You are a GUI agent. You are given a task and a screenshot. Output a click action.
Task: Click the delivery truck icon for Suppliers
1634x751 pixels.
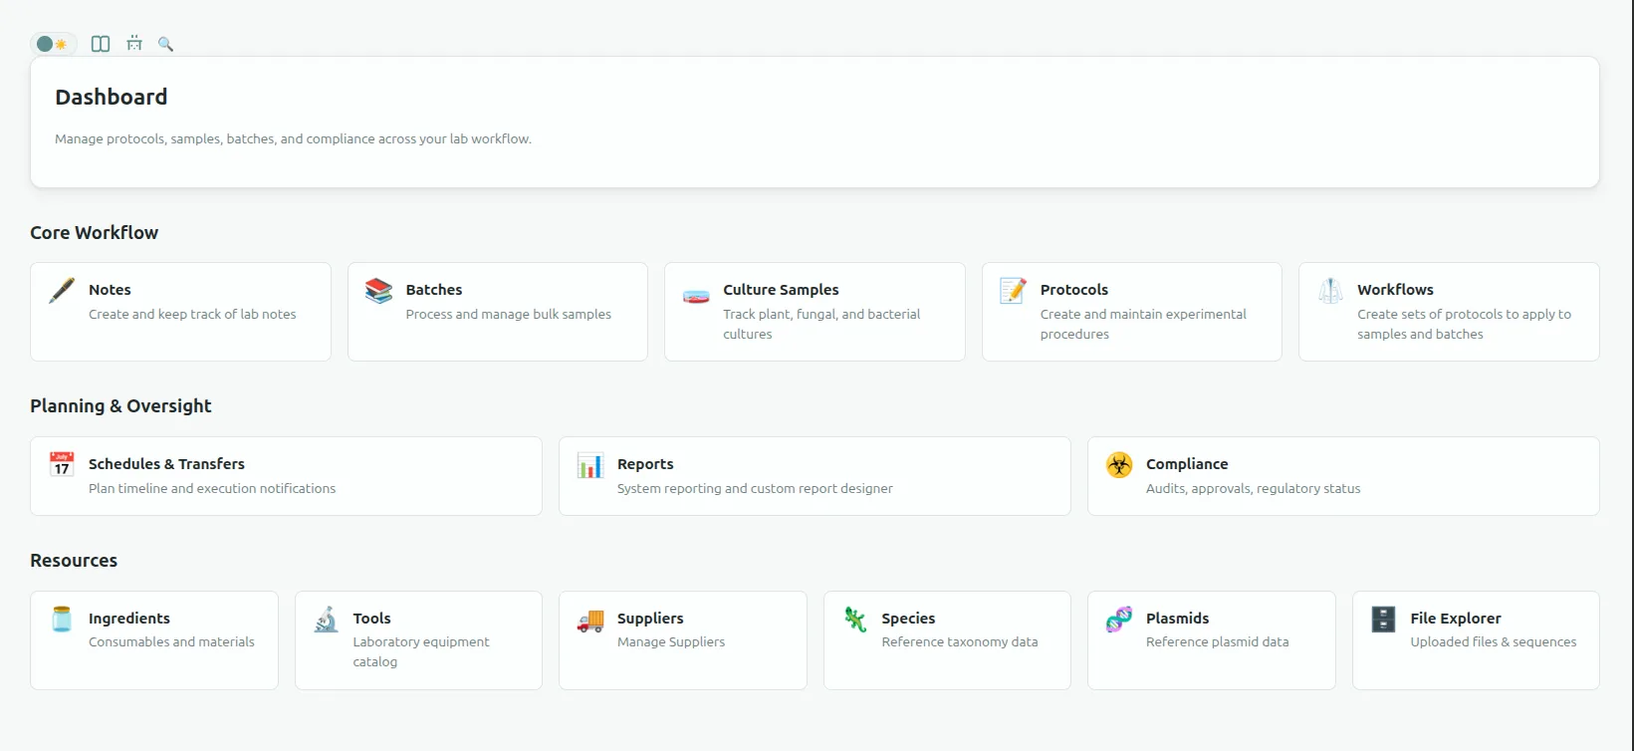[590, 621]
